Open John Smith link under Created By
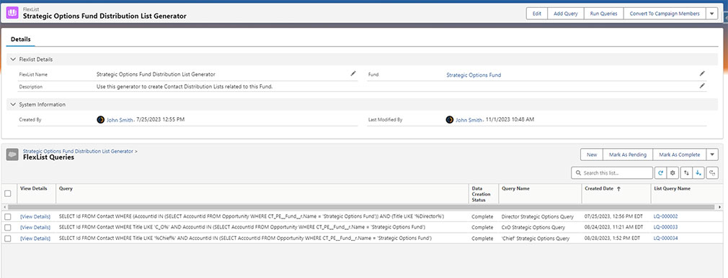The image size is (728, 278). click(x=120, y=120)
